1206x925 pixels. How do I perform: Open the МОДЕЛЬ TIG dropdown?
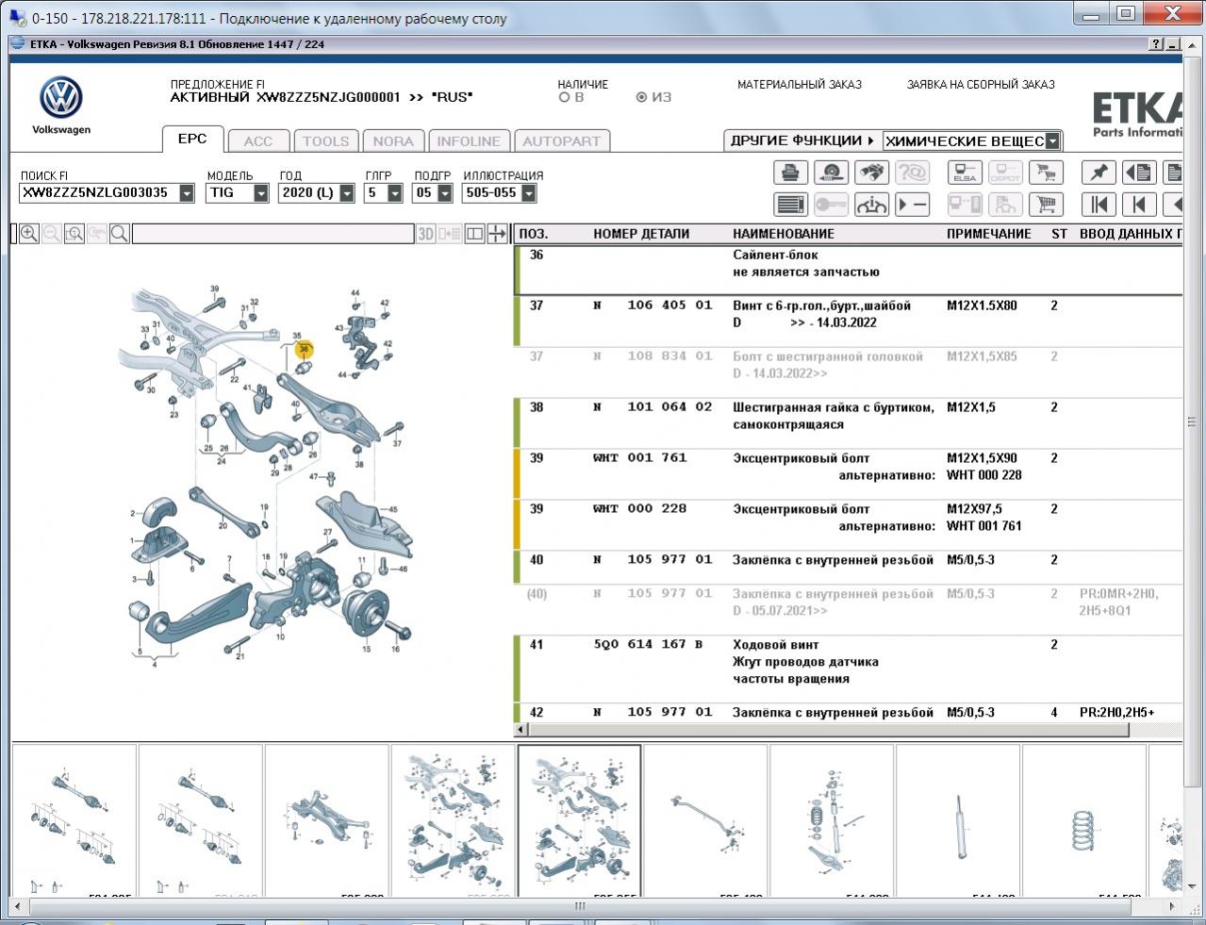click(x=261, y=193)
